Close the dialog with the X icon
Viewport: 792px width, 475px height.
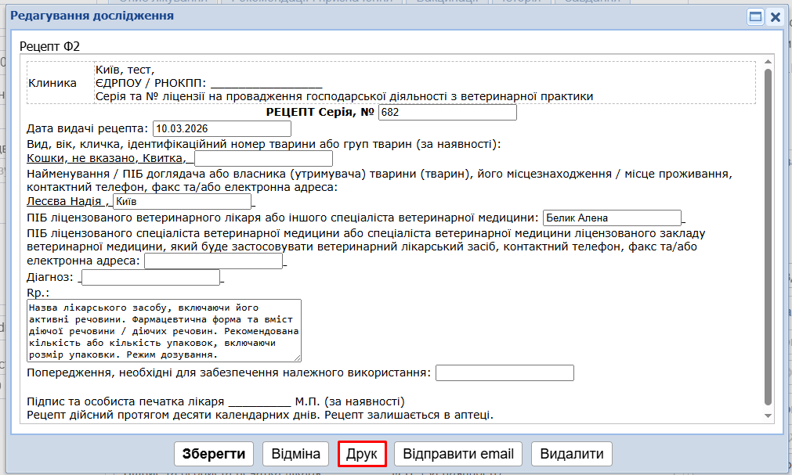[775, 16]
